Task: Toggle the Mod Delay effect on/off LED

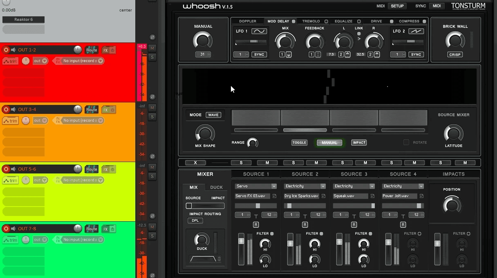Action: point(293,21)
